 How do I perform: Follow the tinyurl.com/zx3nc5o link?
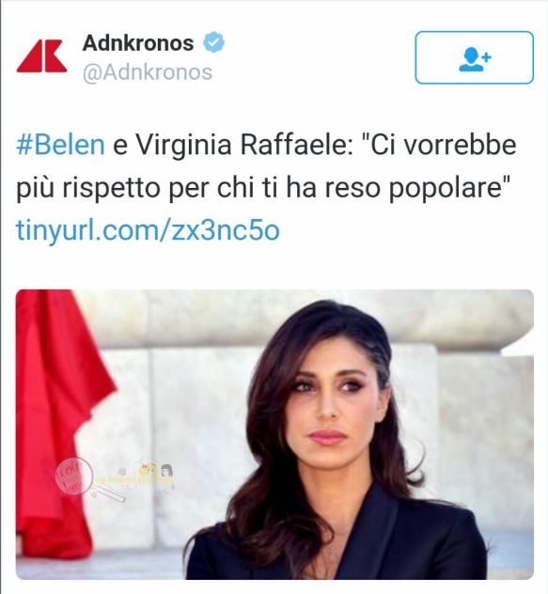148,230
